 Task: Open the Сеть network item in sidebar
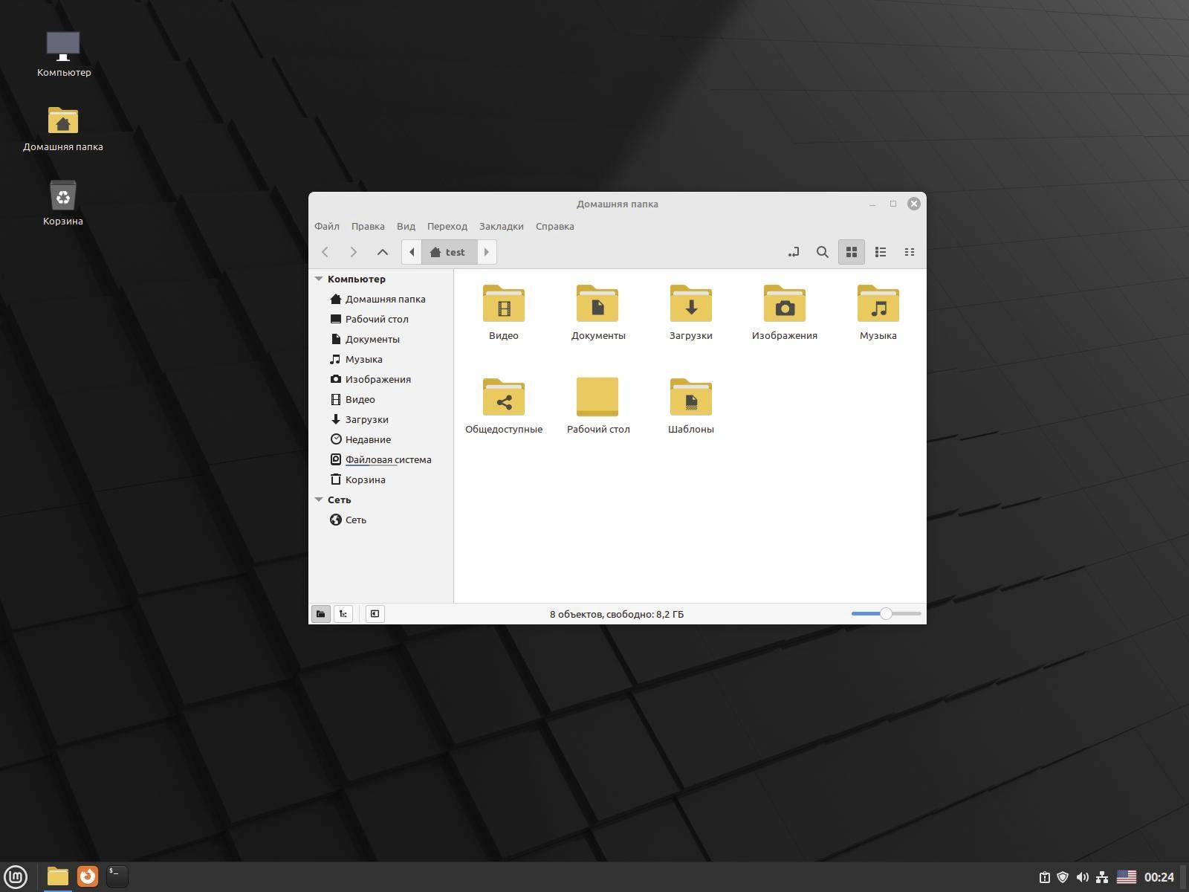click(x=380, y=520)
